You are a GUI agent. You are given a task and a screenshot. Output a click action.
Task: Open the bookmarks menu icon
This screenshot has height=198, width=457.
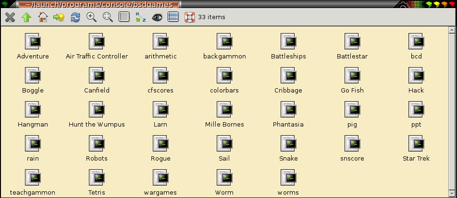[x=59, y=17]
